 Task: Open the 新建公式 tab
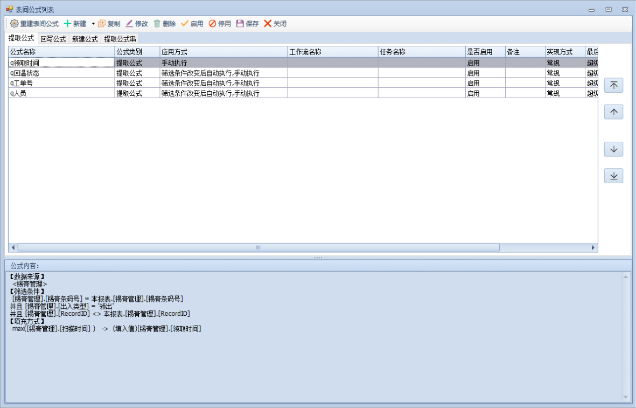85,39
